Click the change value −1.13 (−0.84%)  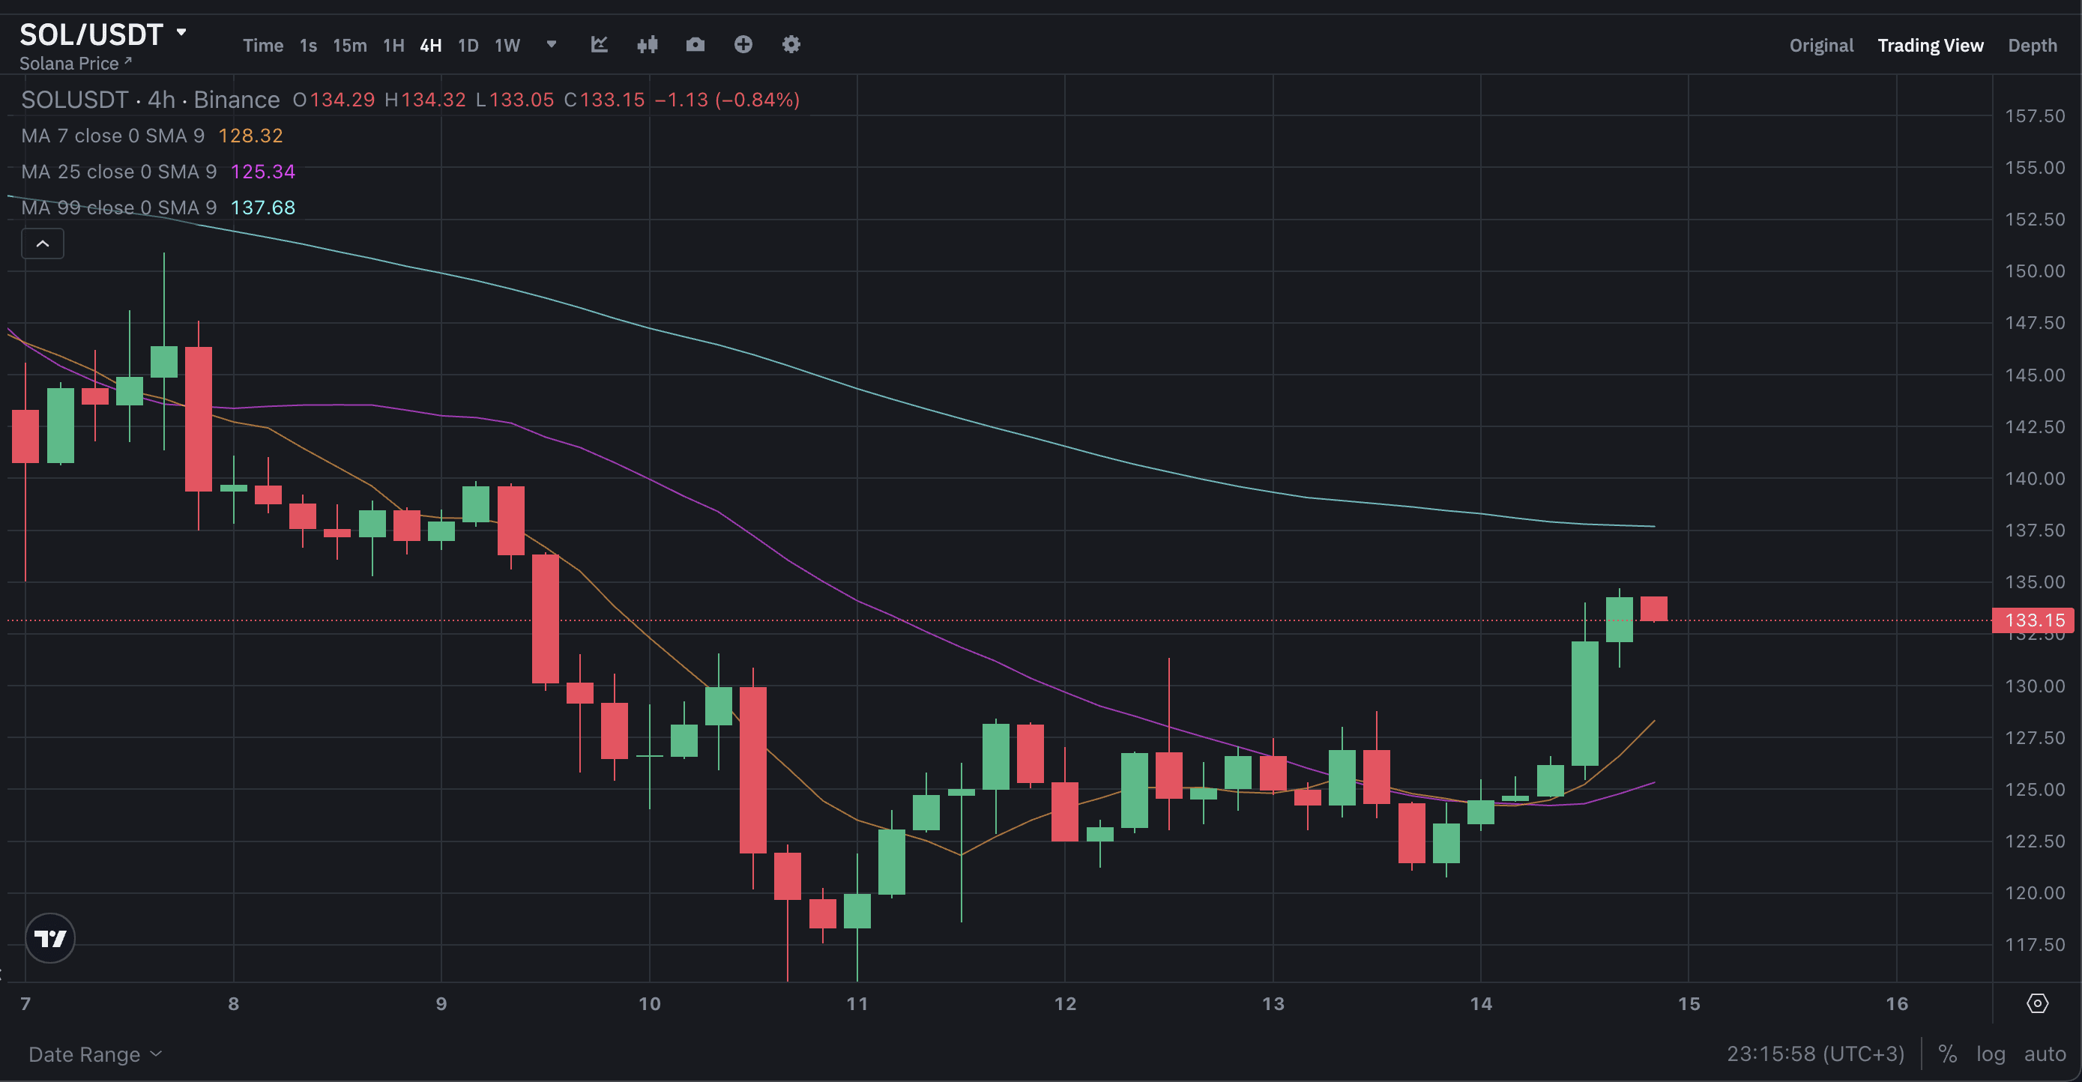click(726, 100)
